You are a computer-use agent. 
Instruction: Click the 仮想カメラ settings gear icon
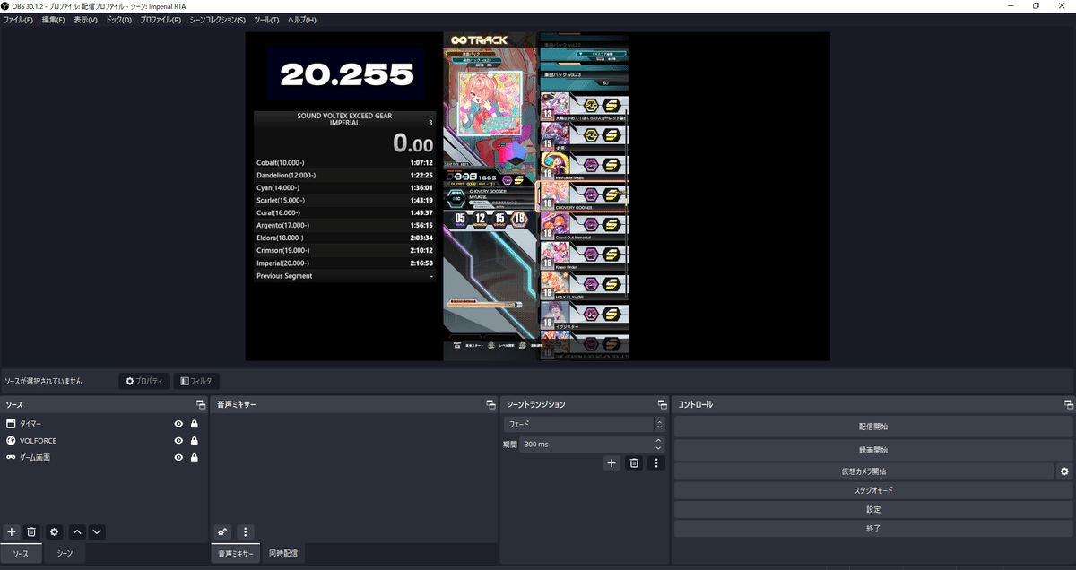[x=1063, y=470]
